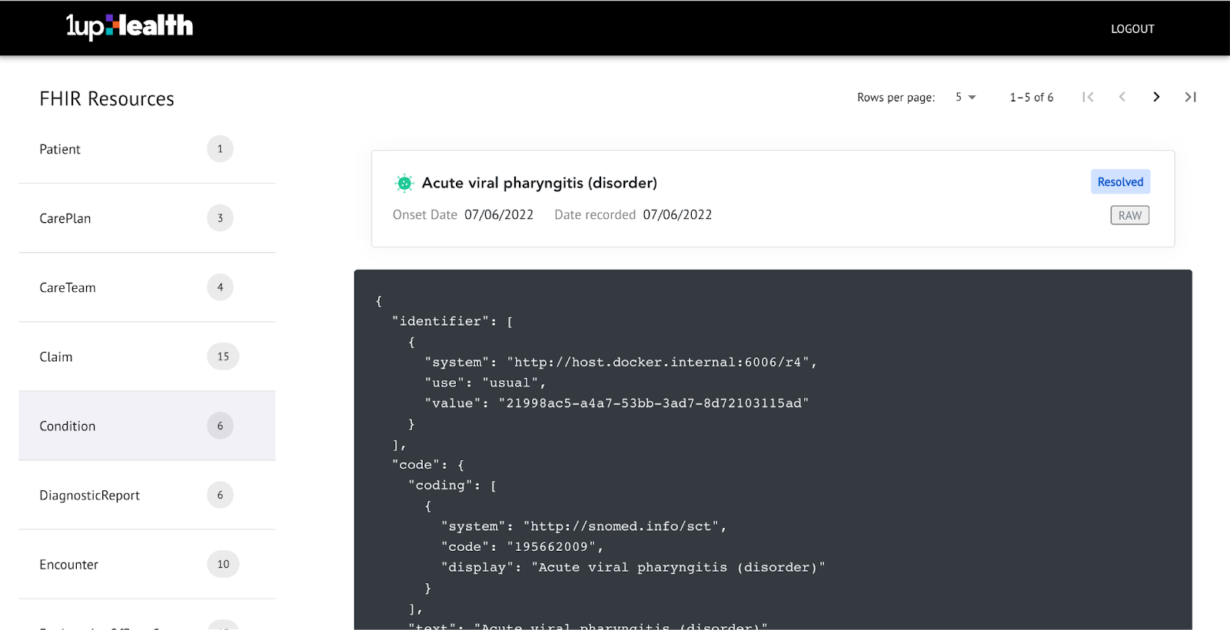
Task: Click the "display" line in the JSON
Action: pos(633,568)
